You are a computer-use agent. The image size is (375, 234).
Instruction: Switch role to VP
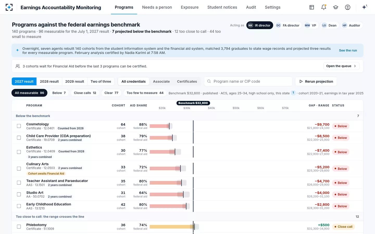coord(310,25)
